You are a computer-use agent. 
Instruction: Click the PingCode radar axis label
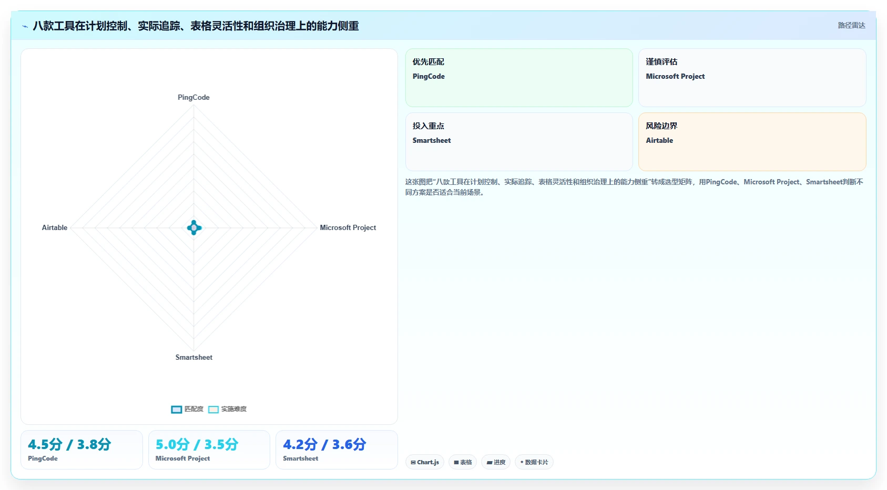(x=193, y=97)
